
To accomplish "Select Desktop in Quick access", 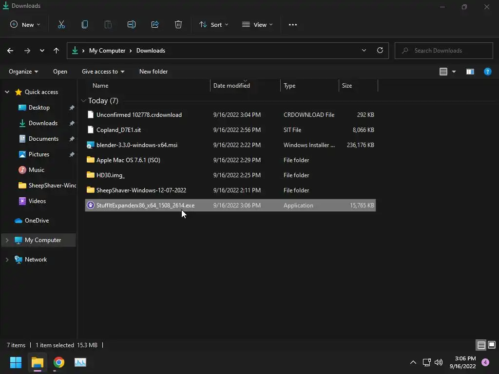I will [x=39, y=108].
